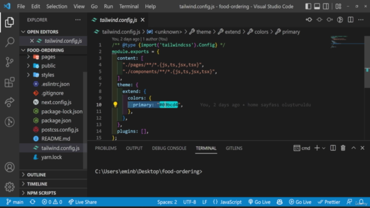Open the Selection menu
370x208 pixels.
(57, 6)
